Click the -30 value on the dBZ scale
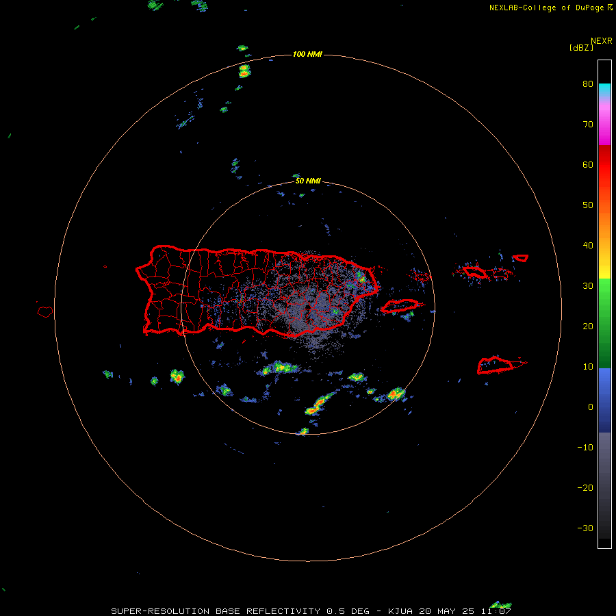The width and height of the screenshot is (616, 616). pos(585,528)
